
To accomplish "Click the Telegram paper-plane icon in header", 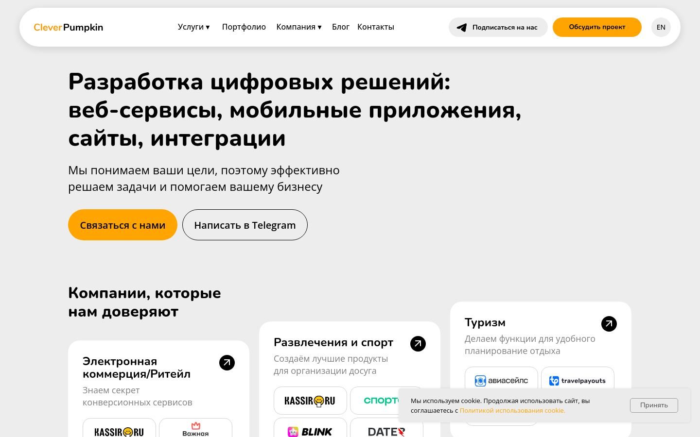I will pos(462,27).
